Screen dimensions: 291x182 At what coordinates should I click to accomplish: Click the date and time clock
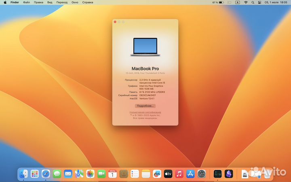(x=276, y=2)
